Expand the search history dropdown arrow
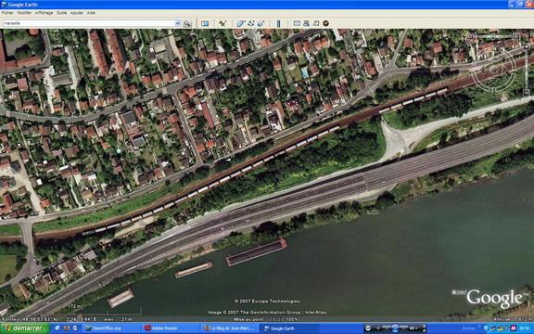 (178, 23)
